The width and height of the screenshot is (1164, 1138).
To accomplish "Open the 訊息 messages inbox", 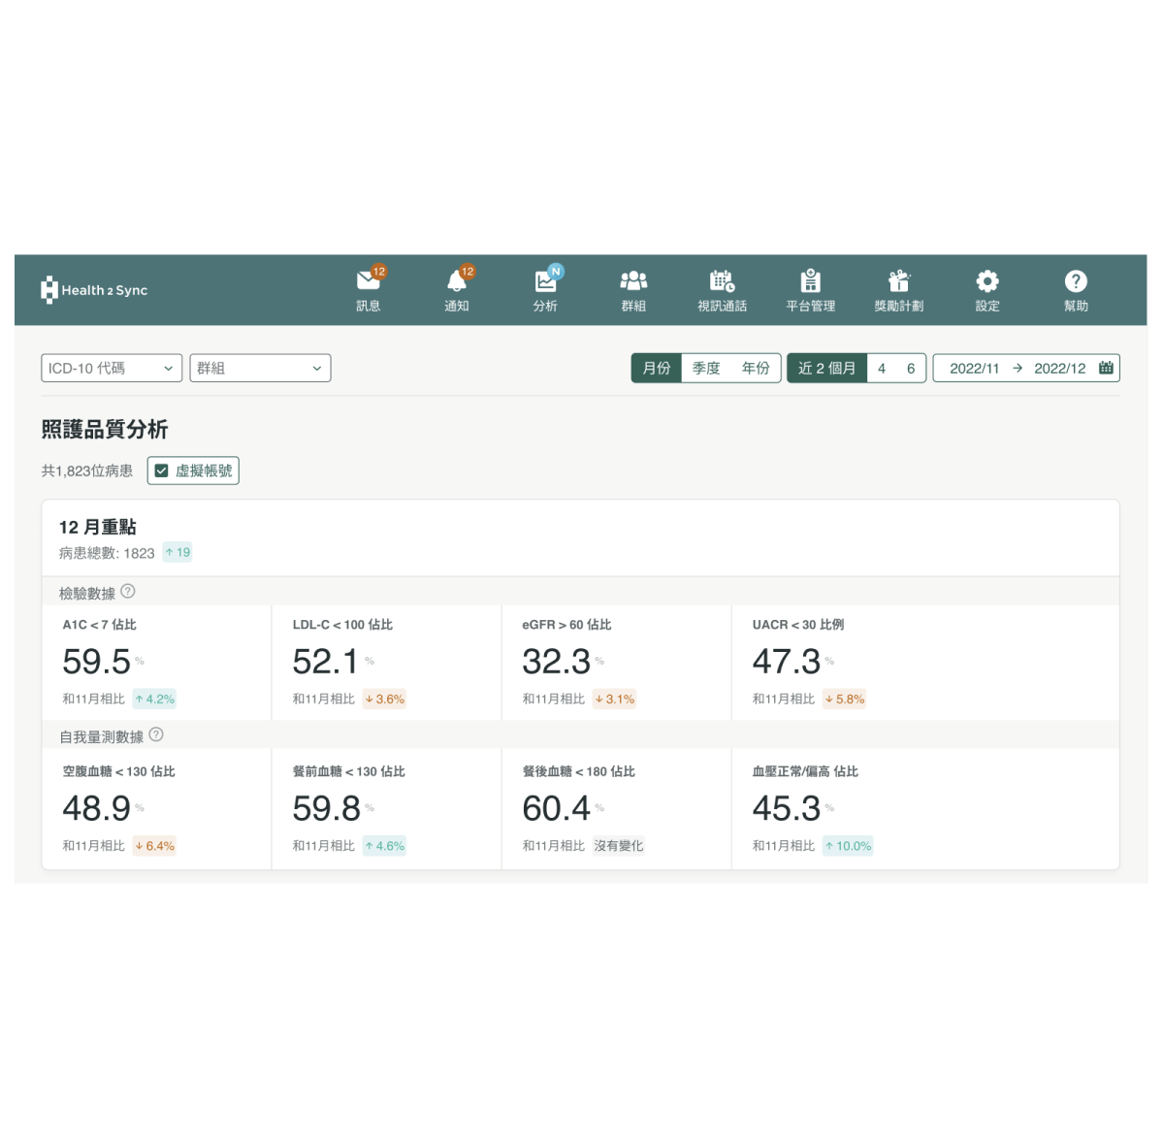I will pos(369,289).
